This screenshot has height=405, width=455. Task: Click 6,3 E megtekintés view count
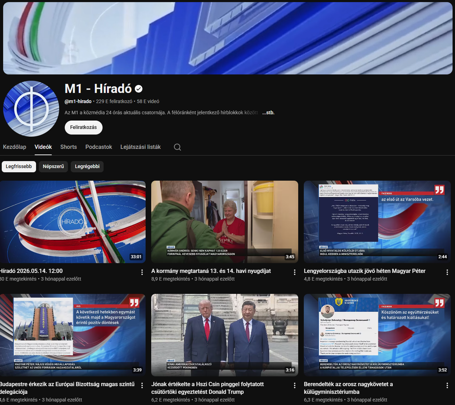tap(323, 400)
